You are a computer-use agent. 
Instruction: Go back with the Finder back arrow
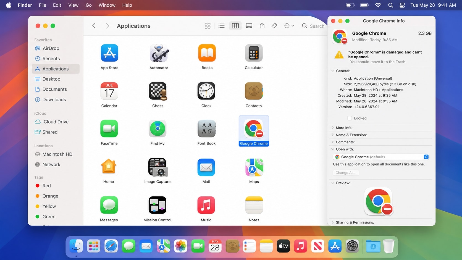94,26
